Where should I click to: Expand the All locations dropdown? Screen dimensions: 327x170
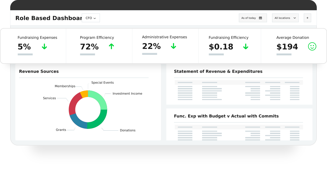tap(285, 18)
